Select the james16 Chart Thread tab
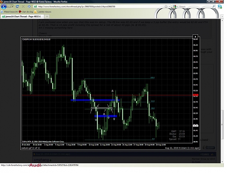 [x=21, y=16]
